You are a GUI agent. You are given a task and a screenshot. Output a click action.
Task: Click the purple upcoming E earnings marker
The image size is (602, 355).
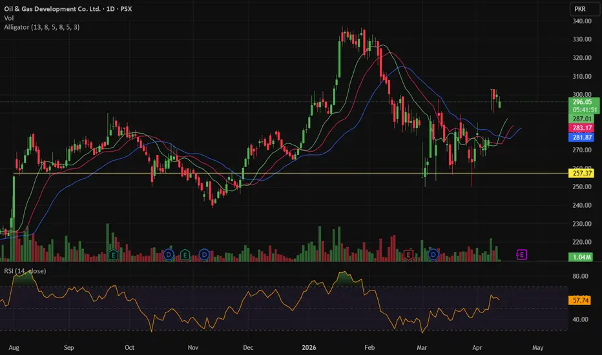(521, 254)
